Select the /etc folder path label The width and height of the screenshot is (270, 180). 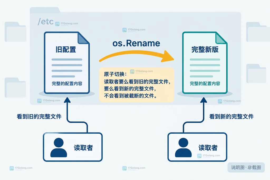coord(46,22)
